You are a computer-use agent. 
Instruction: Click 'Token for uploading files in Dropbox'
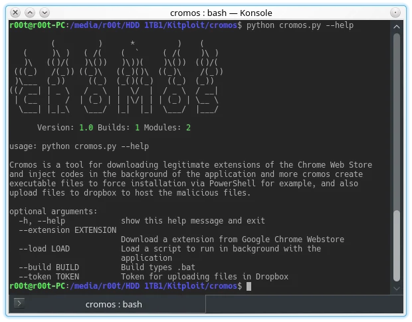[205, 277]
